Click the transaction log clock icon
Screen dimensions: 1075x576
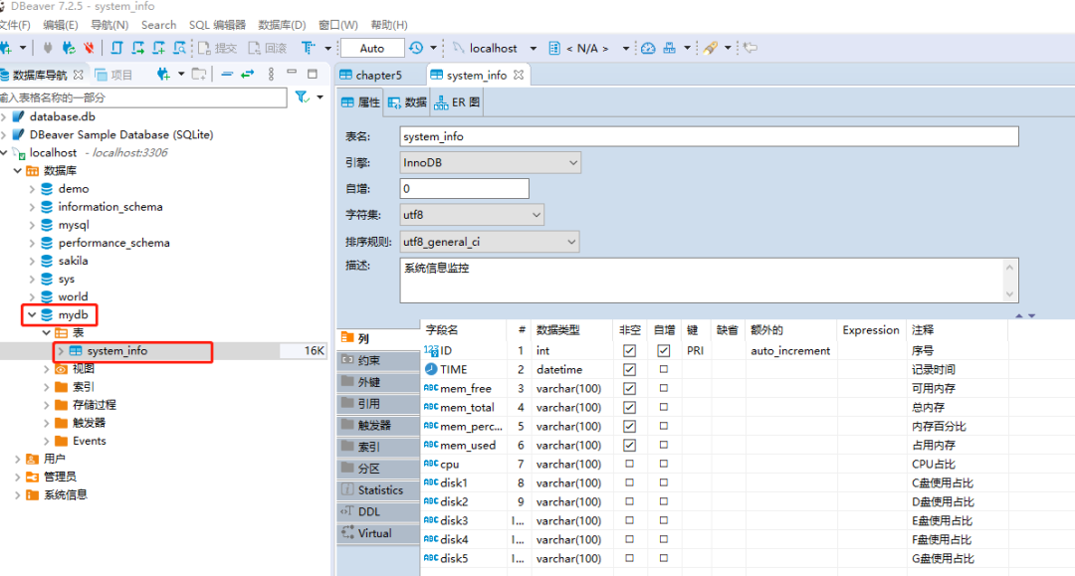(x=416, y=48)
